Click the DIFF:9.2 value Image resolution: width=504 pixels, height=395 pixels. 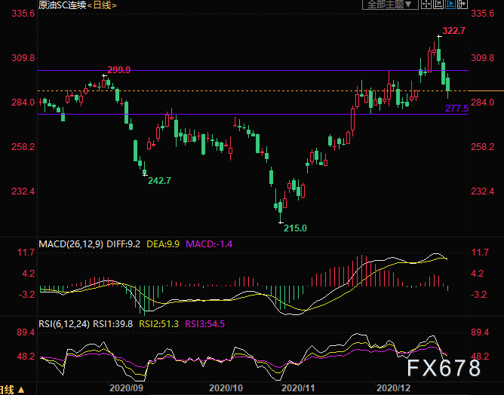click(124, 244)
